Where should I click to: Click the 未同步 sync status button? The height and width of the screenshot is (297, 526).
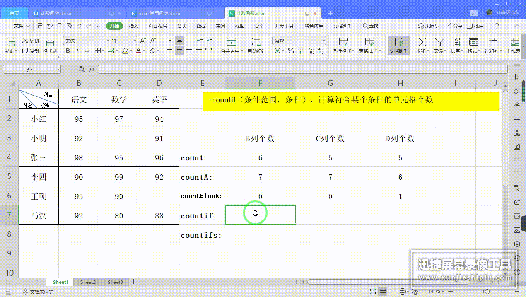click(430, 26)
